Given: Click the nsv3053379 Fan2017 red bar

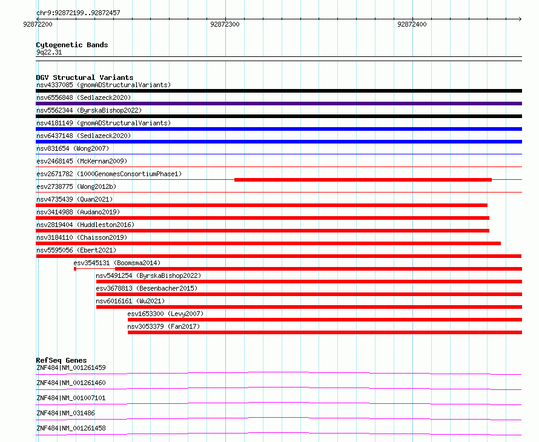Looking at the screenshot, I should (x=325, y=332).
